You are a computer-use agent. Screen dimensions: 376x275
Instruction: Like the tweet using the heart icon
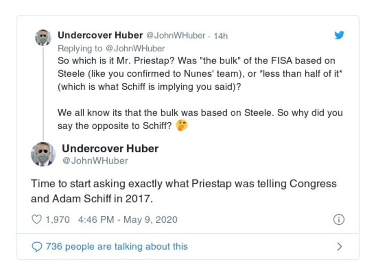pos(37,220)
